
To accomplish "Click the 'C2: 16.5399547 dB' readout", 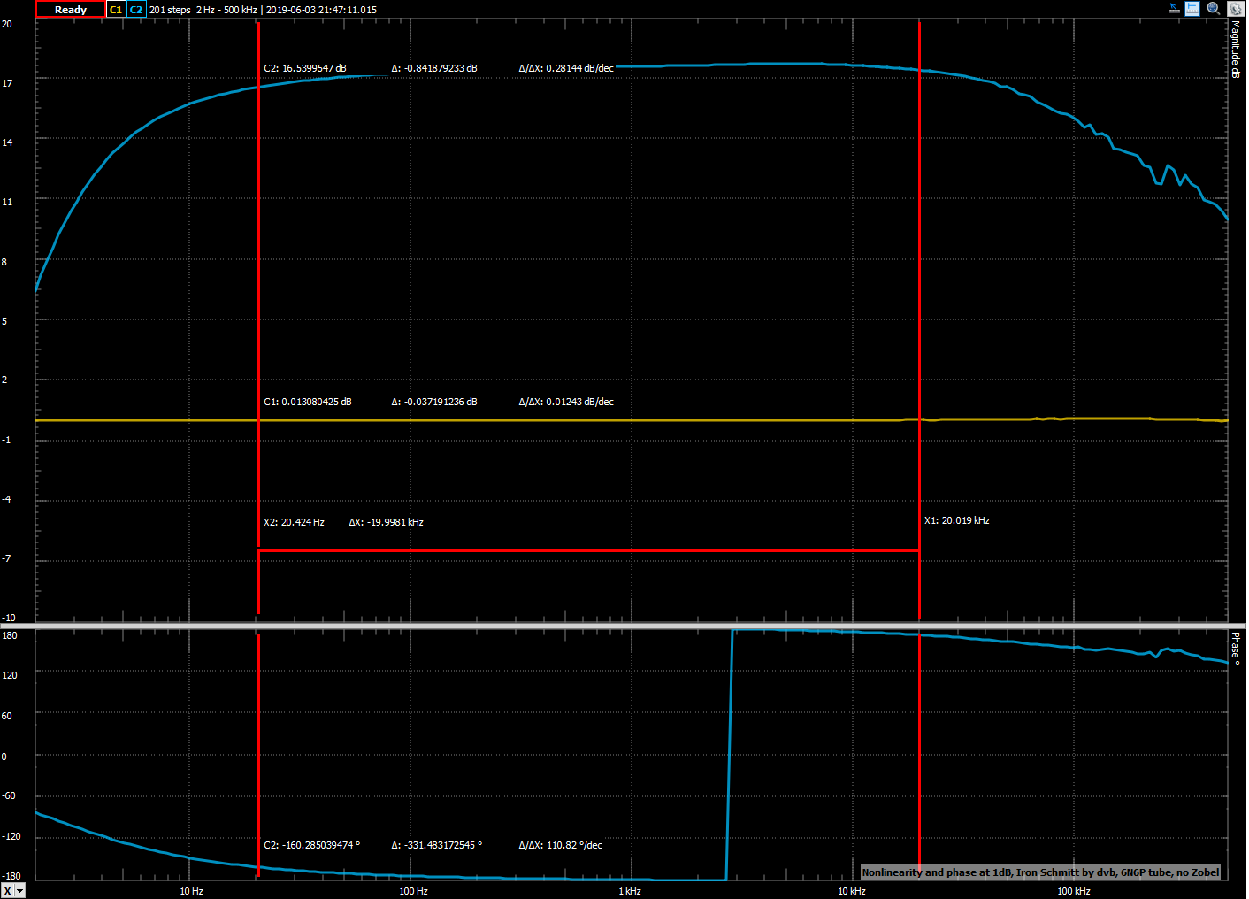I will coord(305,68).
